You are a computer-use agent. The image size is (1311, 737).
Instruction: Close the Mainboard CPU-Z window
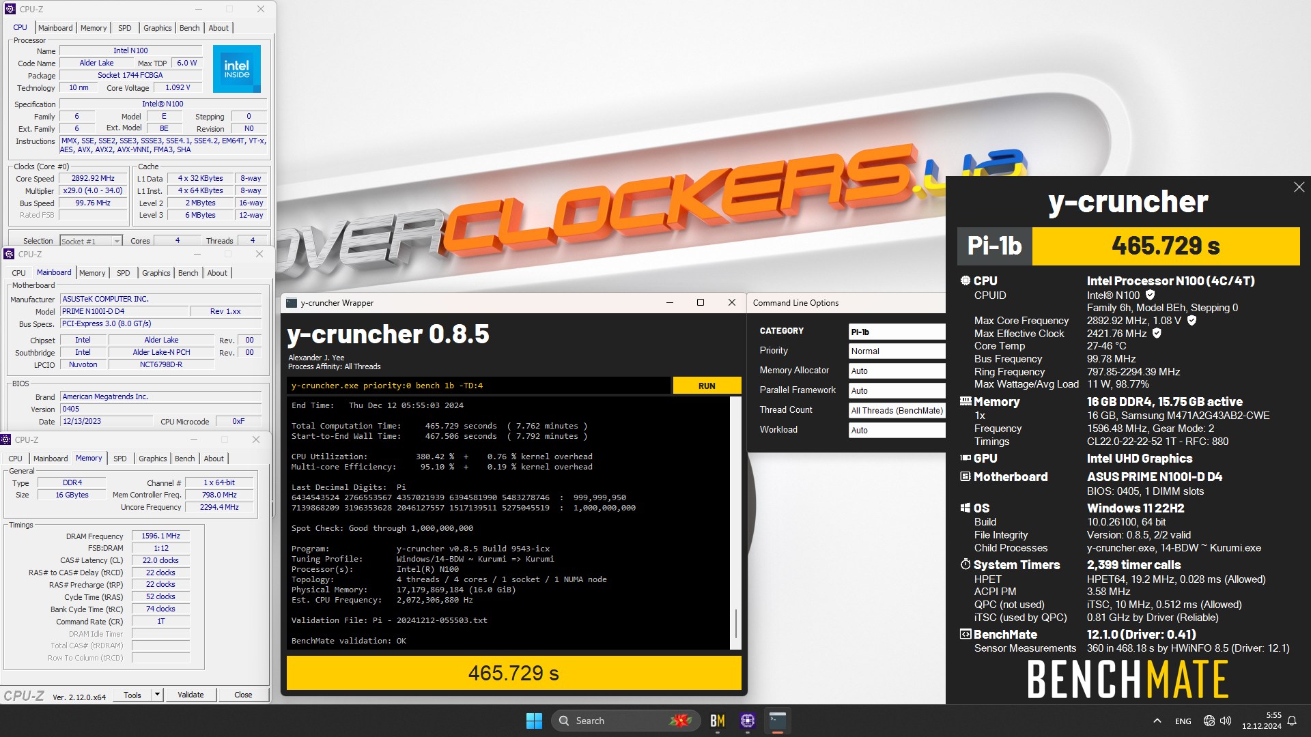[x=259, y=254]
